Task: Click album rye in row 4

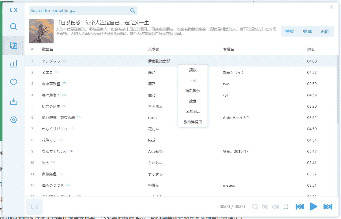Action: click(x=226, y=95)
